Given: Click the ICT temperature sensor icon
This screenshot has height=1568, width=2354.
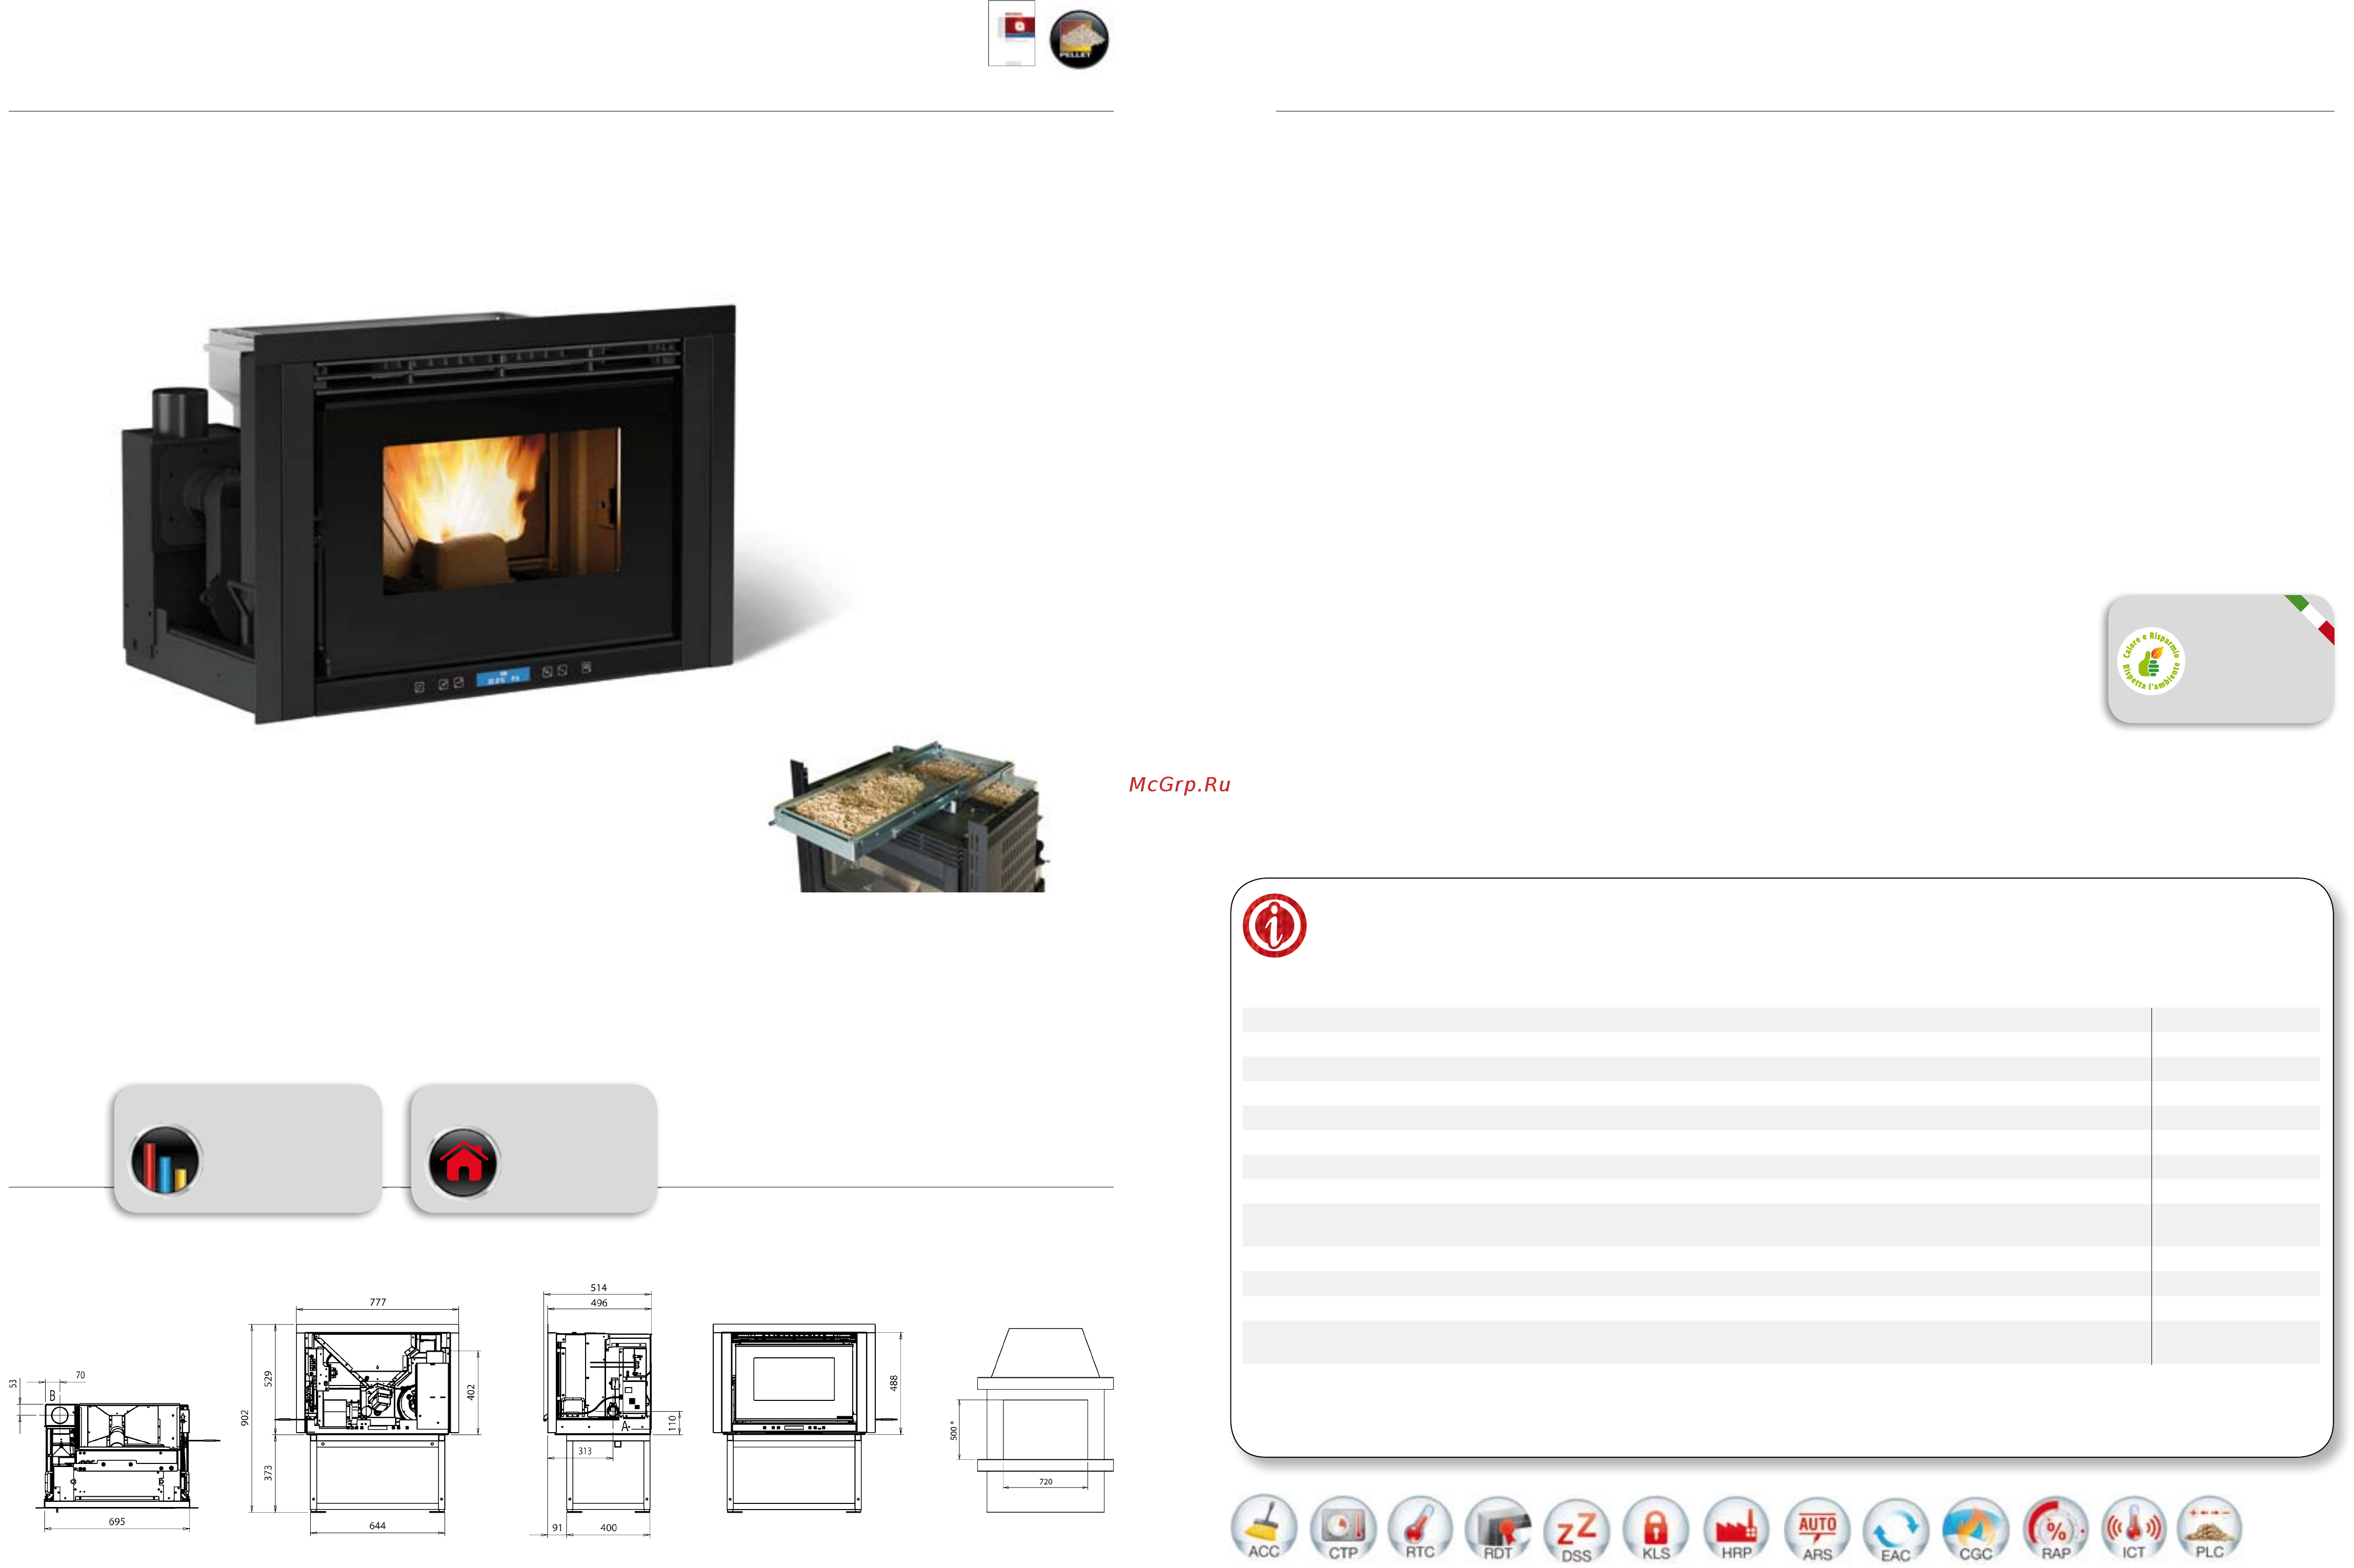Looking at the screenshot, I should (2133, 1528).
